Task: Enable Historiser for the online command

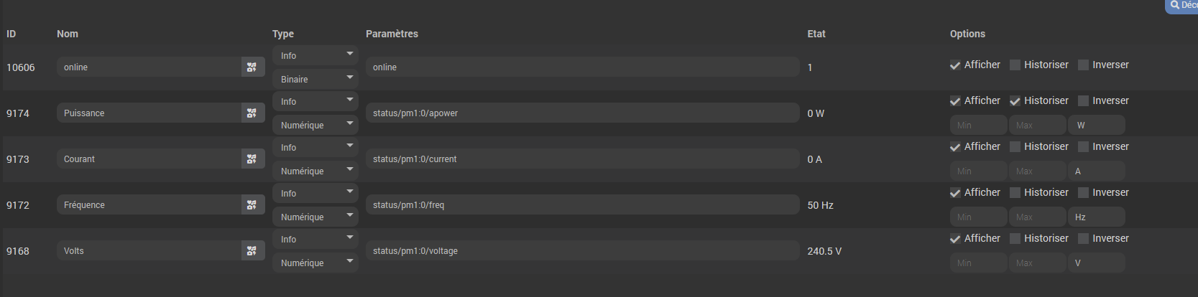Action: [x=1015, y=65]
